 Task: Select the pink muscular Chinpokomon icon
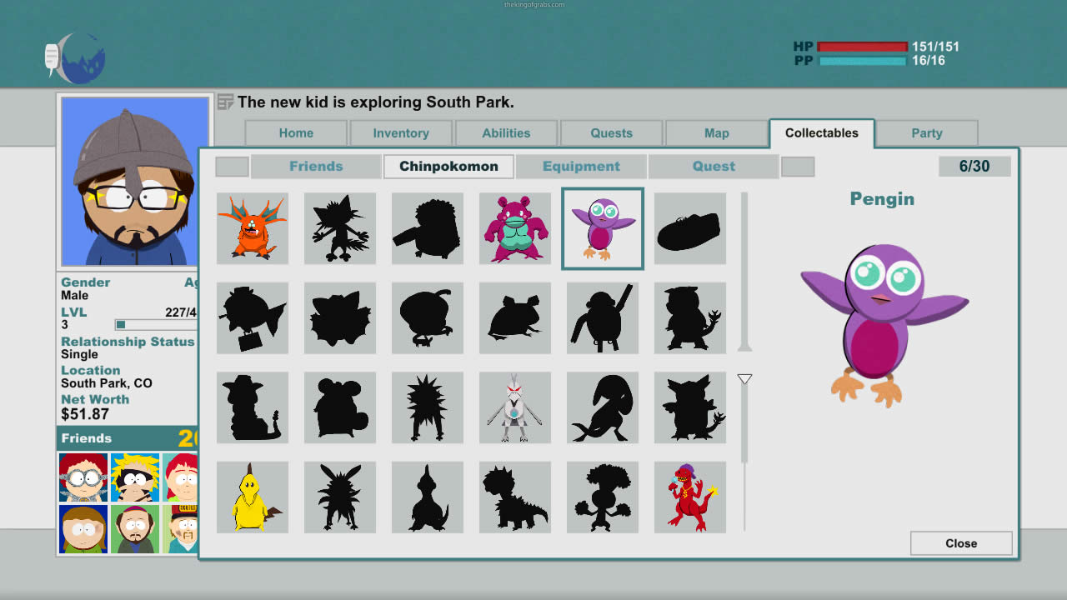(x=514, y=228)
